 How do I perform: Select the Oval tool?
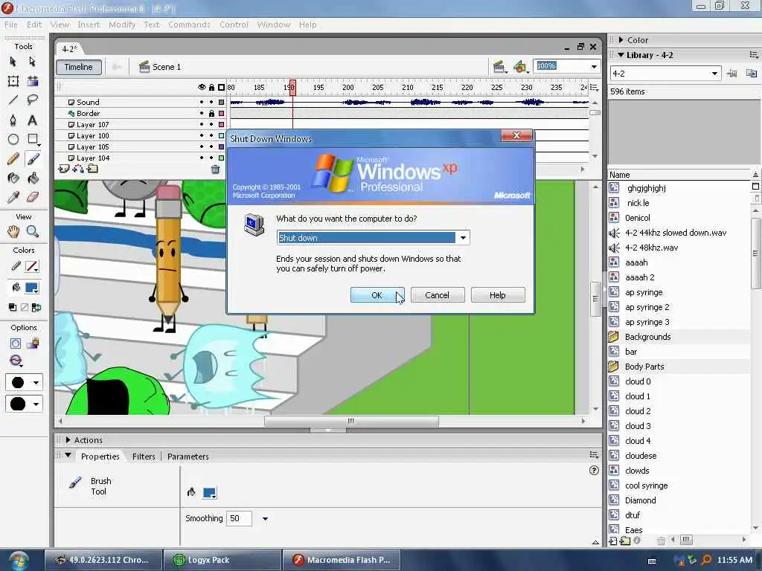[x=13, y=139]
